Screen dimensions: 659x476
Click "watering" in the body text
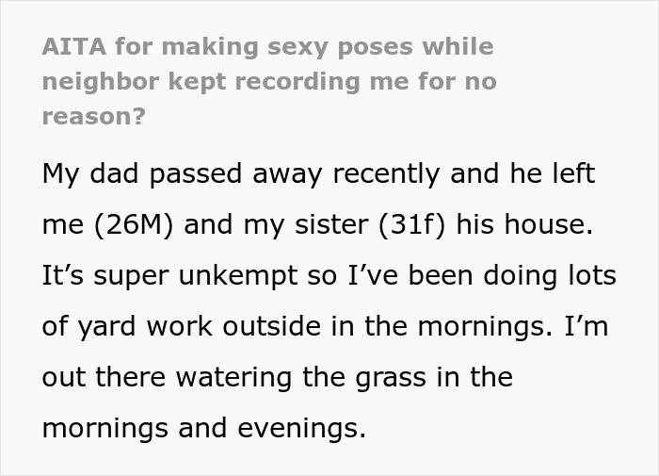point(233,378)
